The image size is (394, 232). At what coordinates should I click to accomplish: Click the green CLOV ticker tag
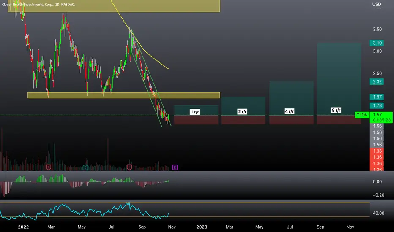pos(362,115)
